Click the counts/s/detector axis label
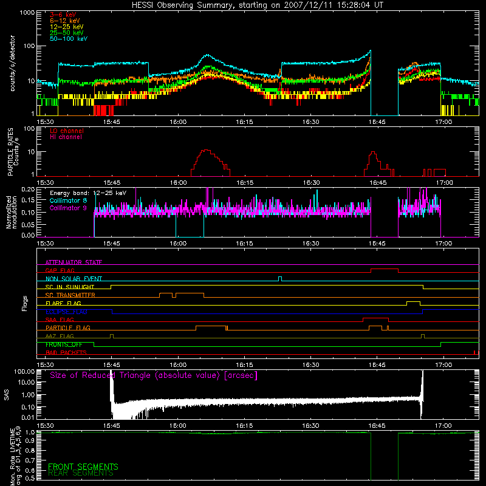Screen dimensions: 486x486 [x=12, y=63]
